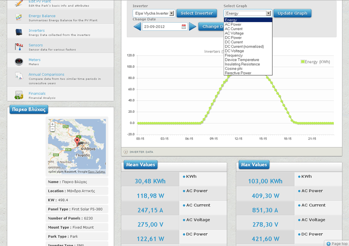Advance to next date with right arrow
This screenshot has height=246, width=349.
(193, 27)
